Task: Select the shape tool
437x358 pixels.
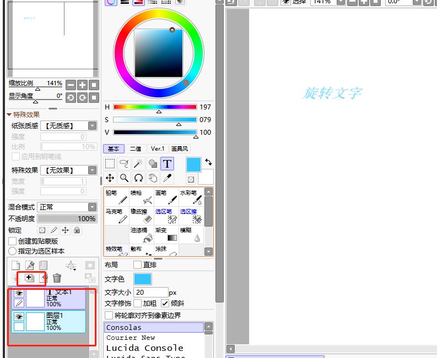Action: 153,163
